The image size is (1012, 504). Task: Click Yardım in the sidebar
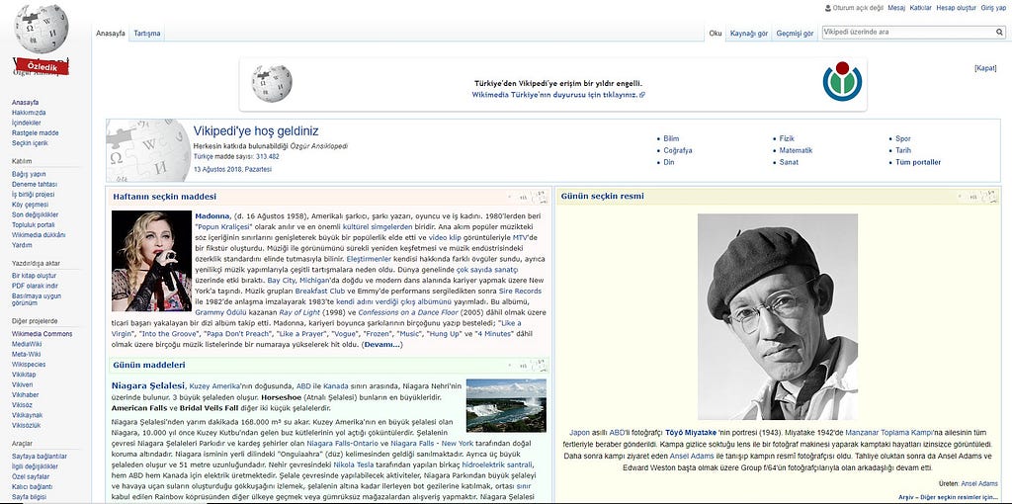(22, 245)
